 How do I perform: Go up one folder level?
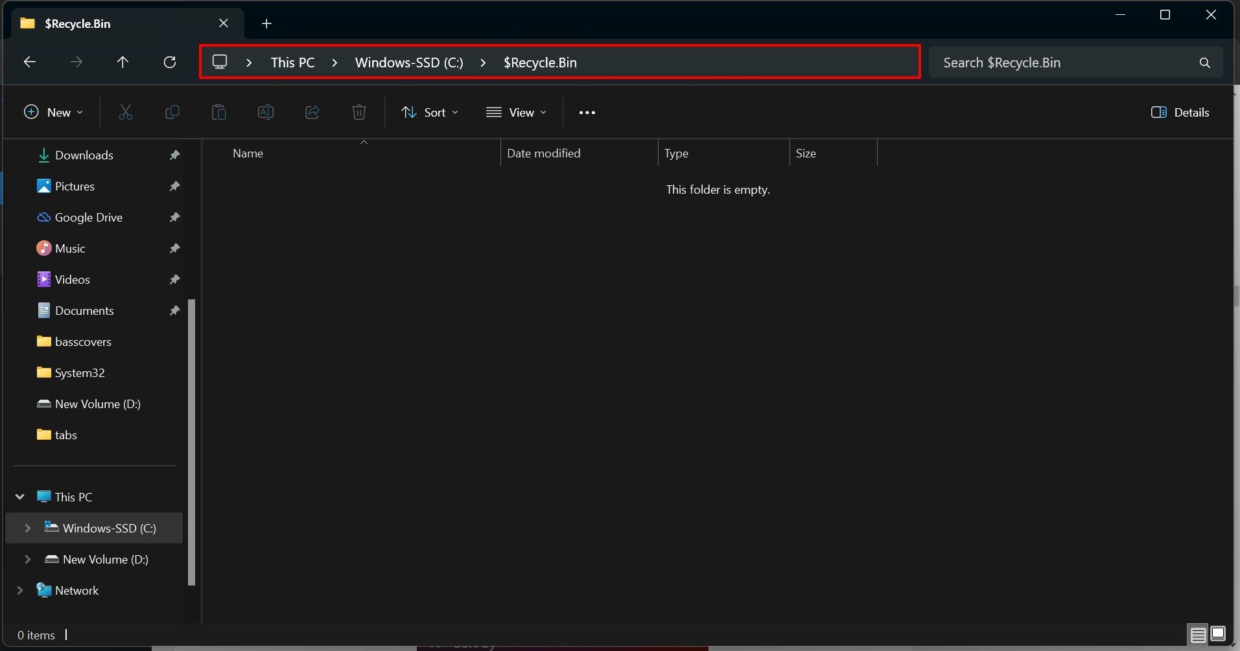(123, 62)
